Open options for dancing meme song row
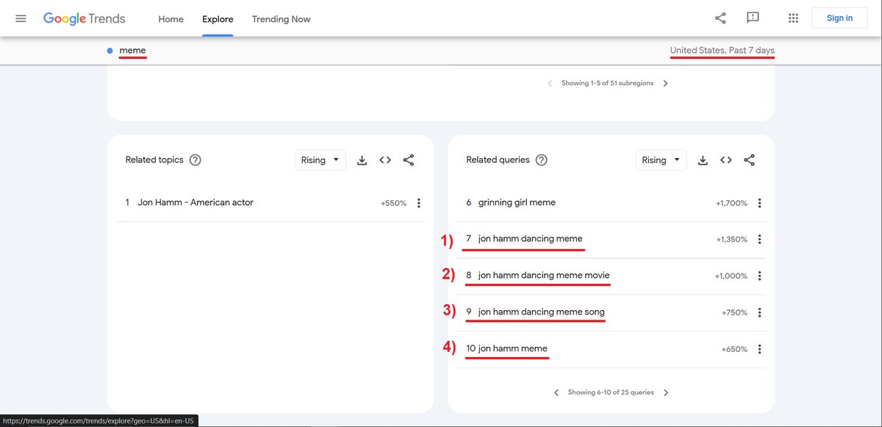The height and width of the screenshot is (427, 882). coord(759,313)
